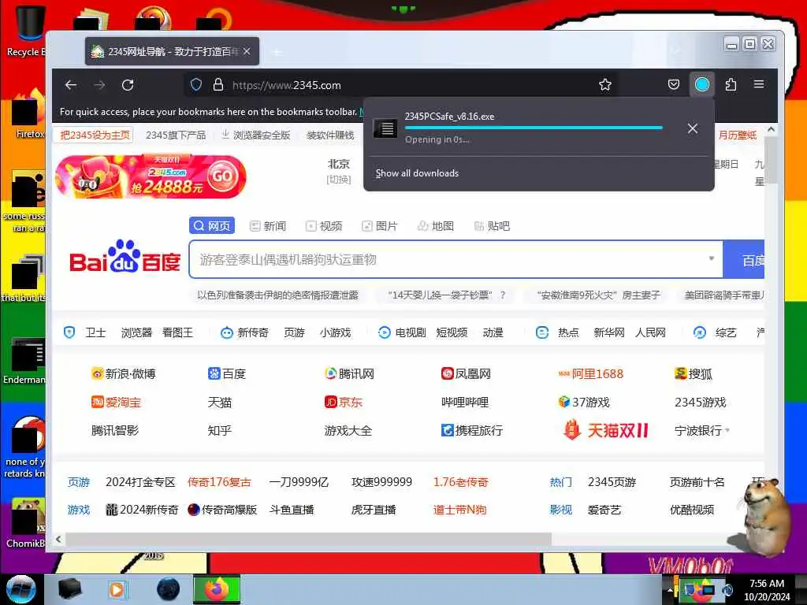Reload the page using the refresh icon
The height and width of the screenshot is (605, 807).
(128, 85)
